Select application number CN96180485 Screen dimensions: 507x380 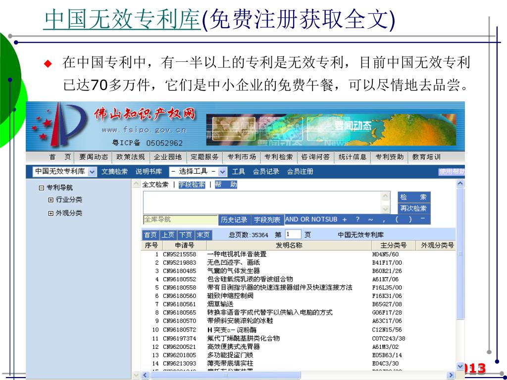(x=179, y=271)
